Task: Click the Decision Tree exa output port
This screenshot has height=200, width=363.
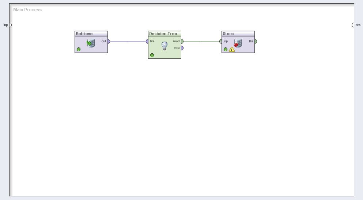Action: pyautogui.click(x=182, y=48)
